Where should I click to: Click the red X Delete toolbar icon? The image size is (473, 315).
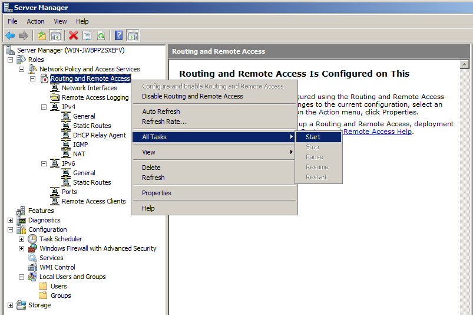(x=73, y=35)
